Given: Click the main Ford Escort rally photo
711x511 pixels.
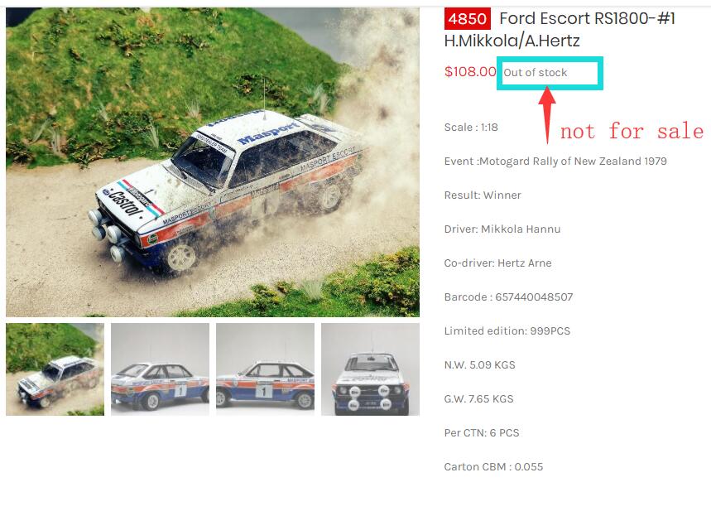Looking at the screenshot, I should click(213, 162).
